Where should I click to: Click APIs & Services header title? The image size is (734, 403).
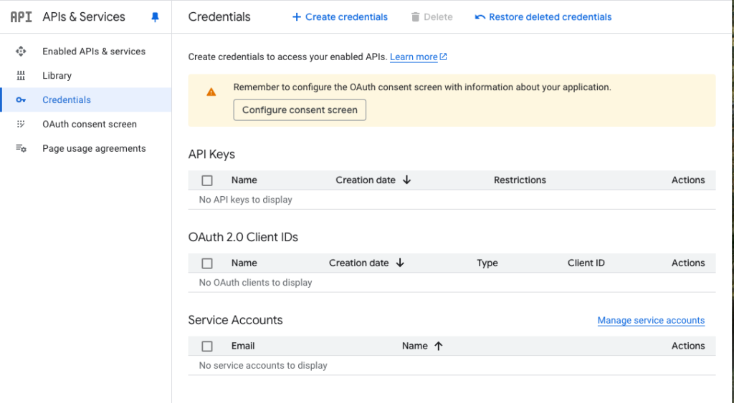tap(84, 17)
